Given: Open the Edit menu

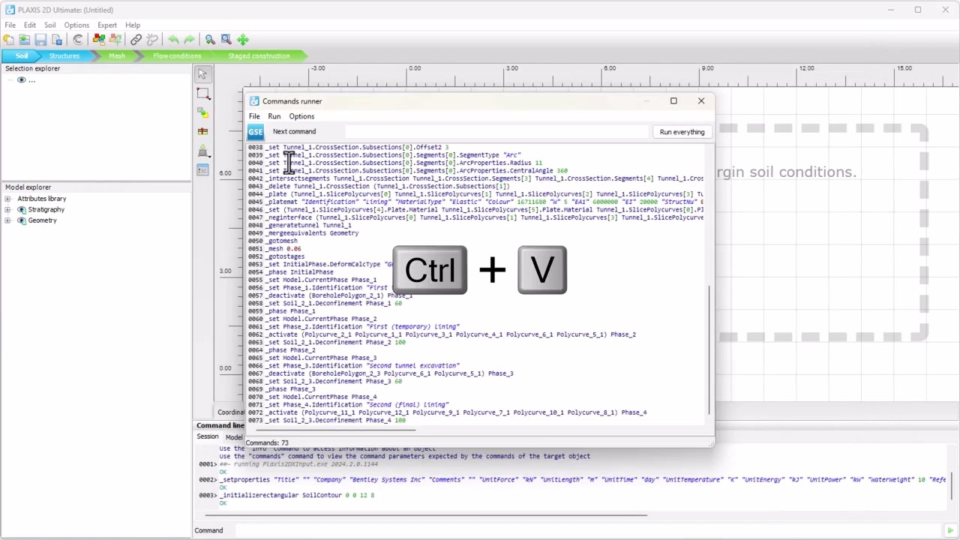Looking at the screenshot, I should coord(30,25).
